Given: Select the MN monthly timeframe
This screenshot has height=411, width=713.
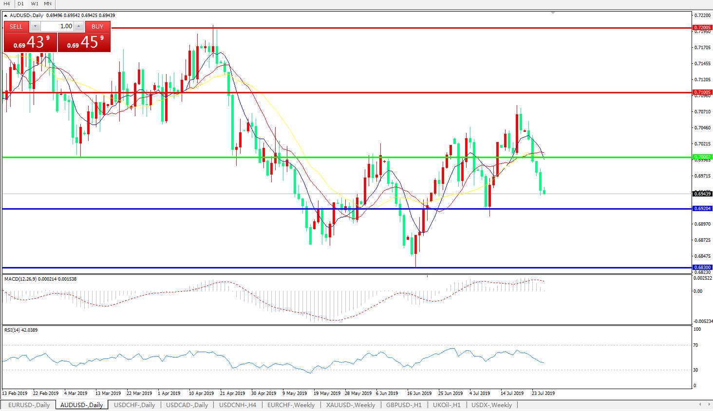Looking at the screenshot, I should [x=48, y=3].
